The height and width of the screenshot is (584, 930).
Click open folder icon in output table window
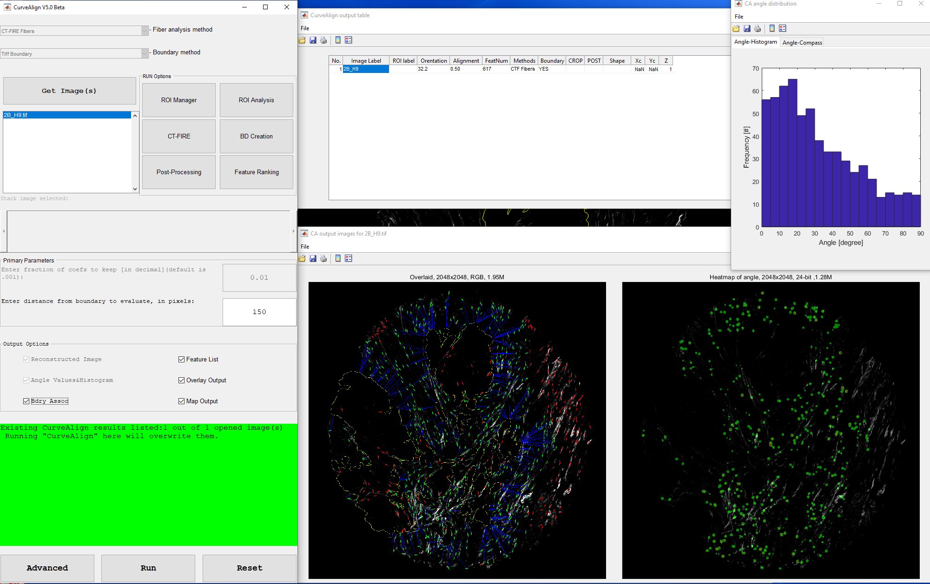[x=302, y=40]
